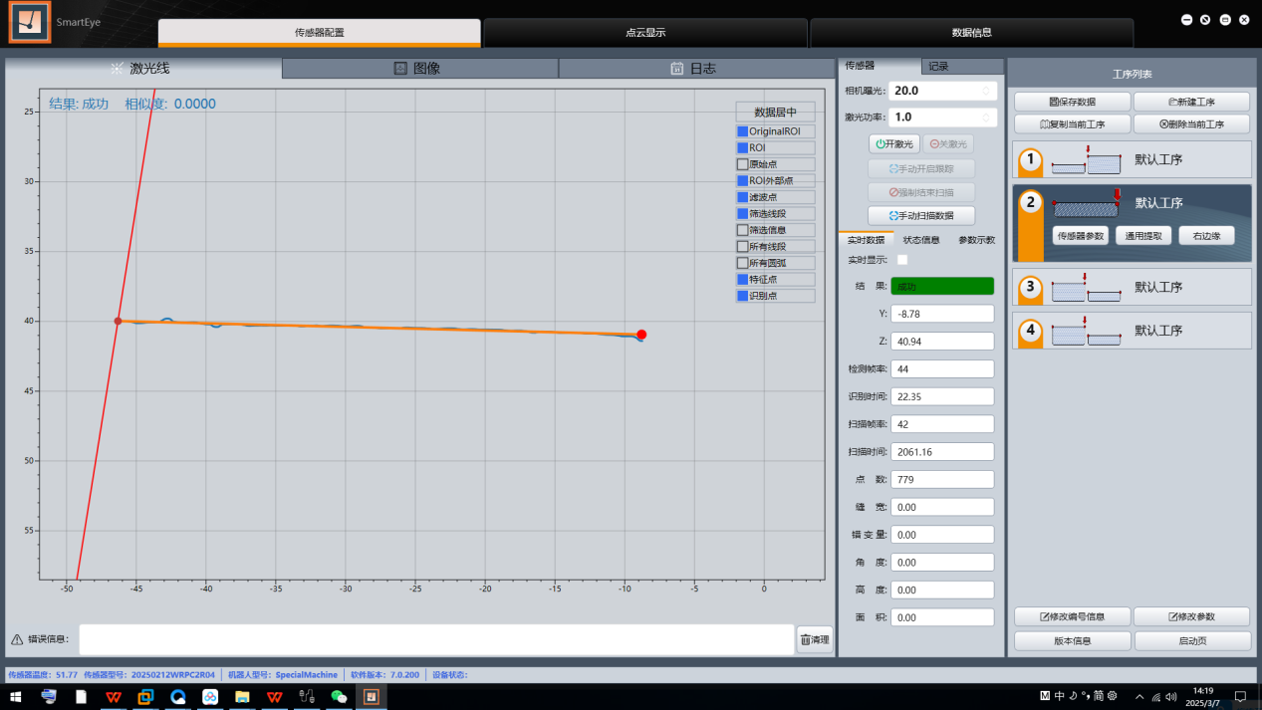Click 手动扫描数据 manual scan button

click(x=920, y=215)
